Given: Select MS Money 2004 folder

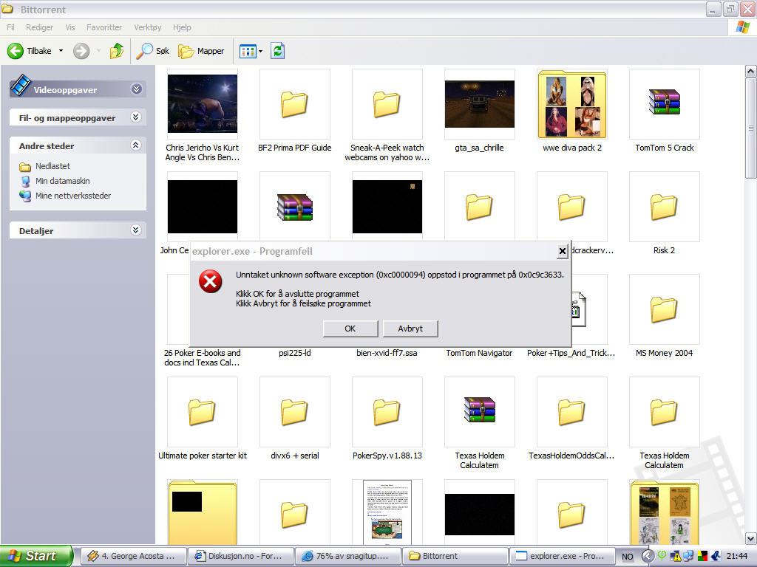Looking at the screenshot, I should (665, 309).
